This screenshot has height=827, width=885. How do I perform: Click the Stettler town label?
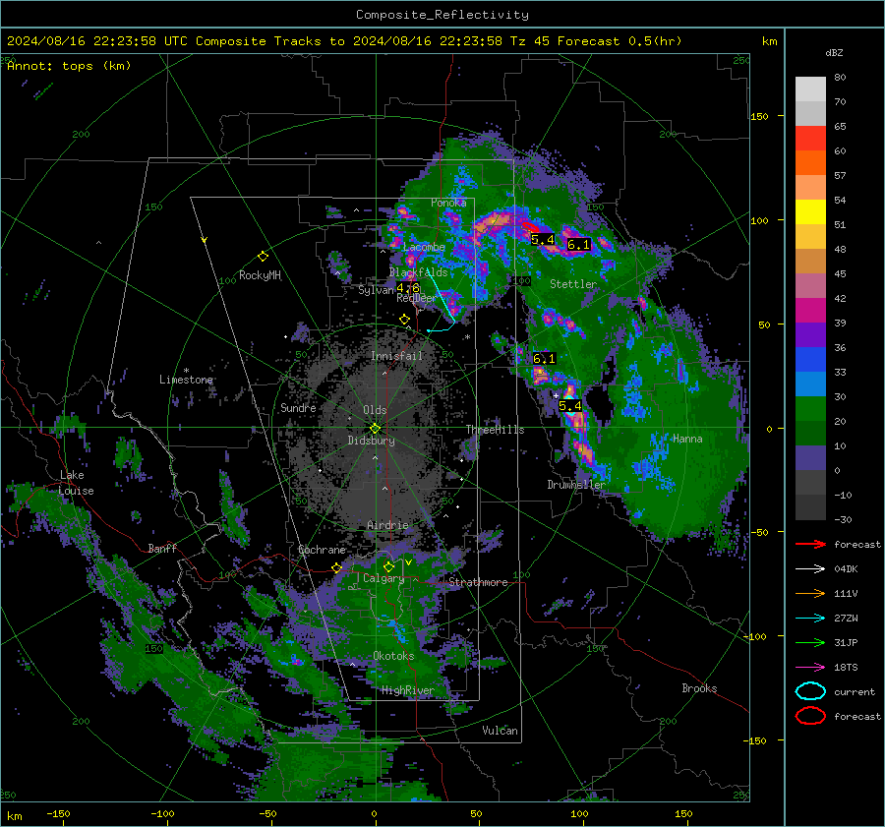[x=573, y=284]
